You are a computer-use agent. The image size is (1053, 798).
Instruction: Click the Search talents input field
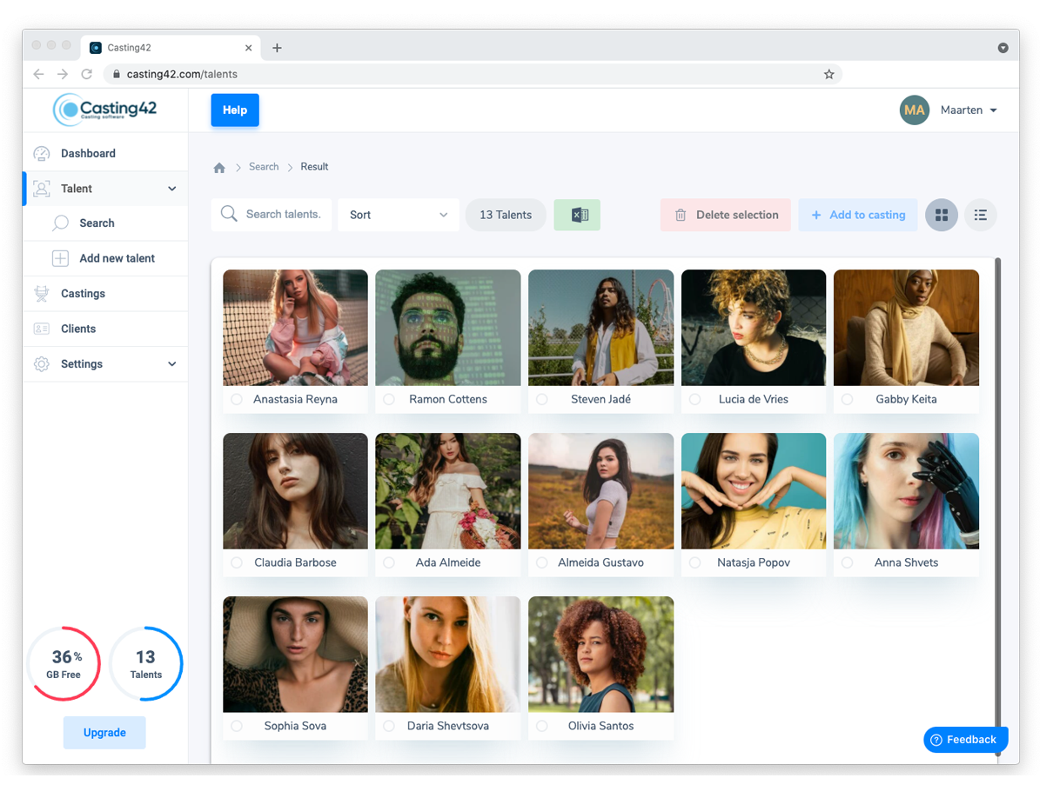(x=282, y=215)
